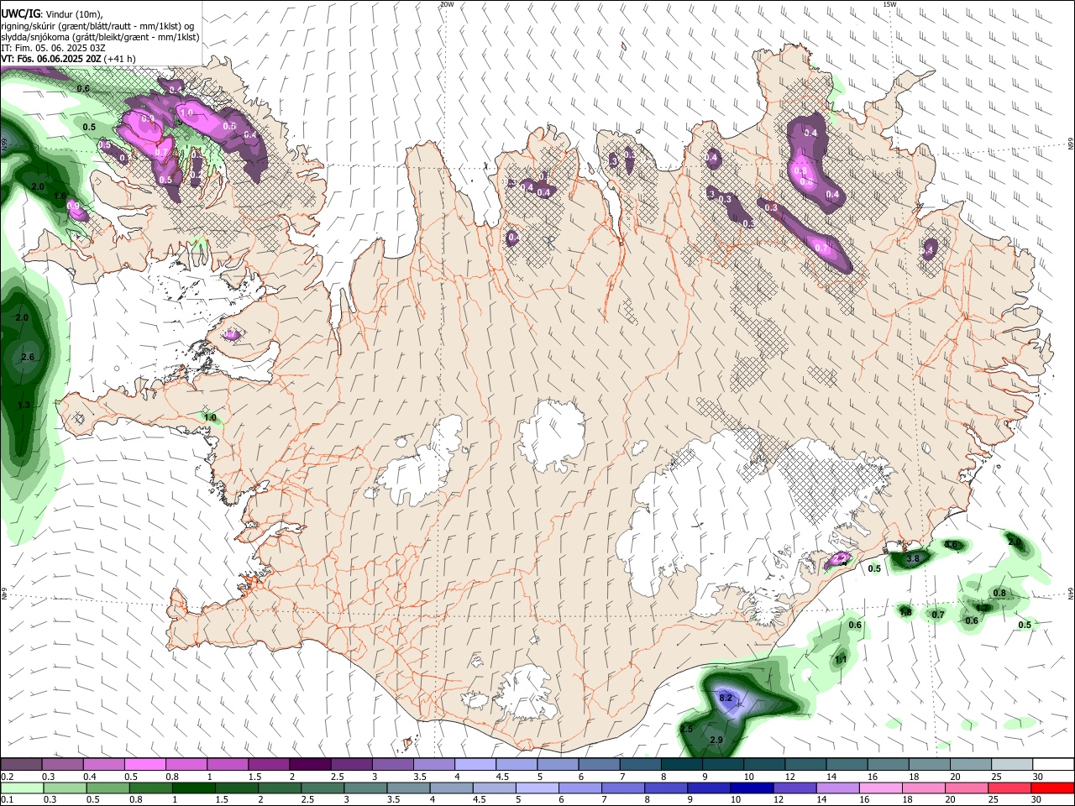Click the 3.8 rain value near southeast coast

point(914,558)
